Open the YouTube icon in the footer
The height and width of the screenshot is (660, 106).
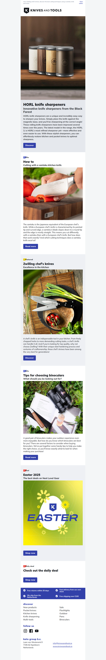37,631
